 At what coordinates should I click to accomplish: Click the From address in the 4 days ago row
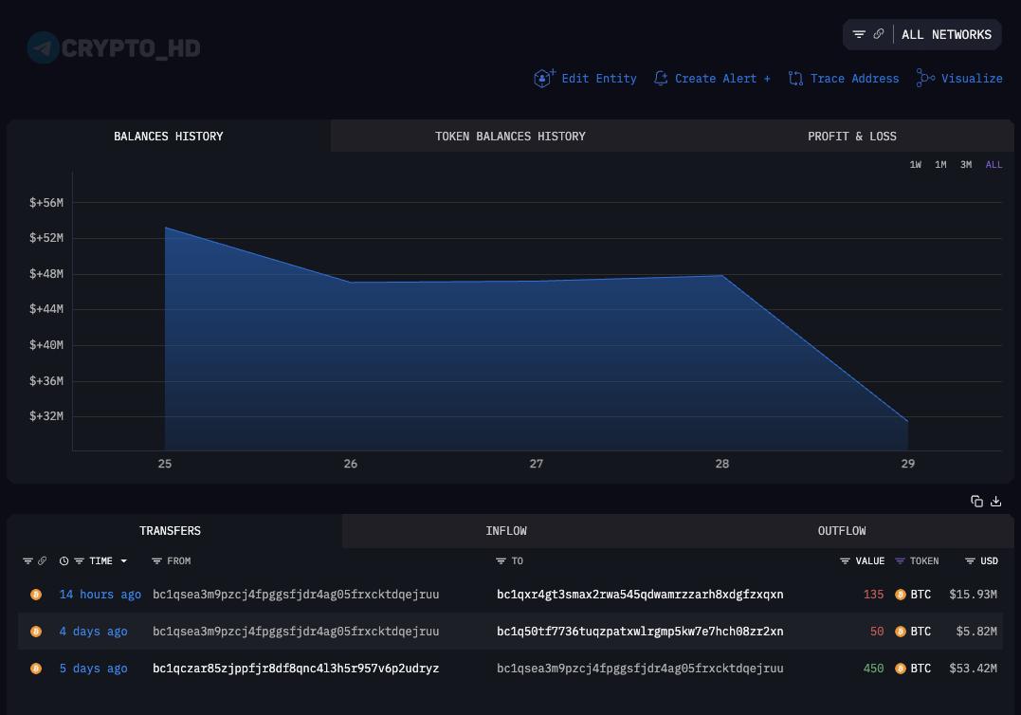[x=296, y=631]
